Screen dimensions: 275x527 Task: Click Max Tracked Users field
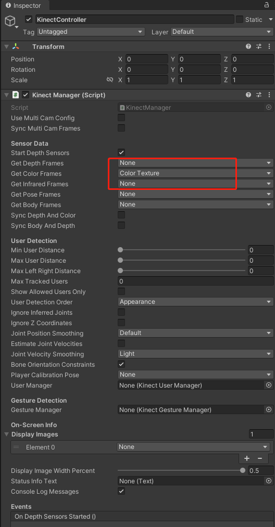(x=195, y=281)
